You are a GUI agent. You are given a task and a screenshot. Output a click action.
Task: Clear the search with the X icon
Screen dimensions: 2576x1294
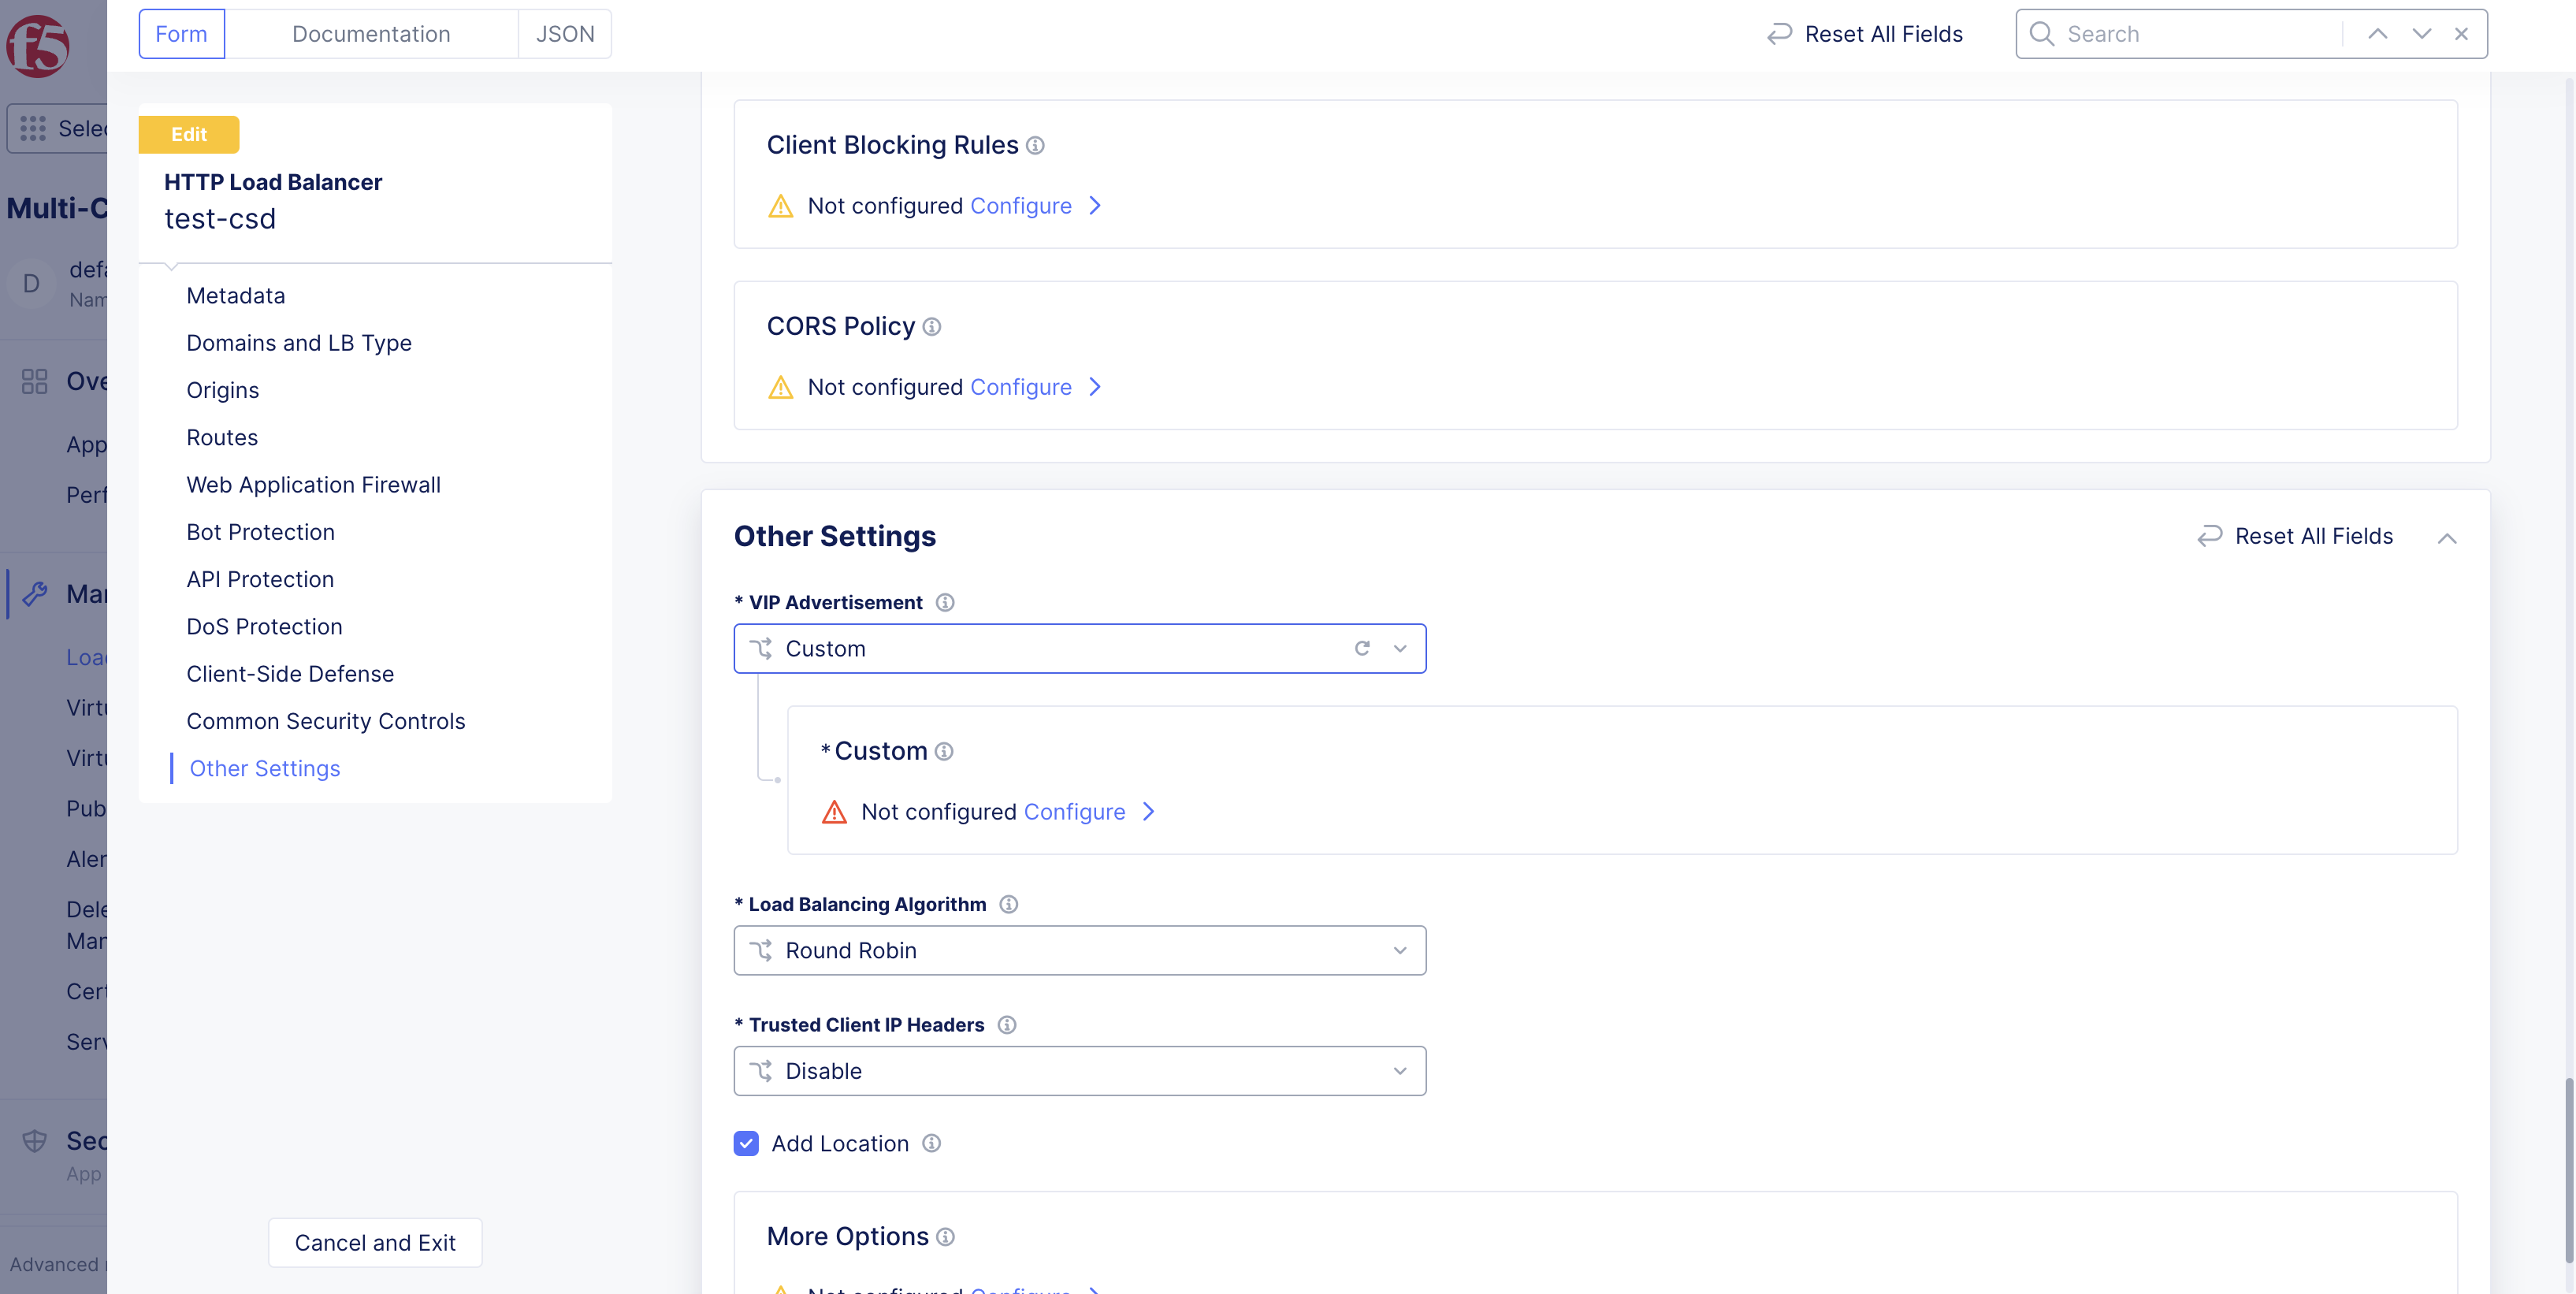pos(2461,34)
